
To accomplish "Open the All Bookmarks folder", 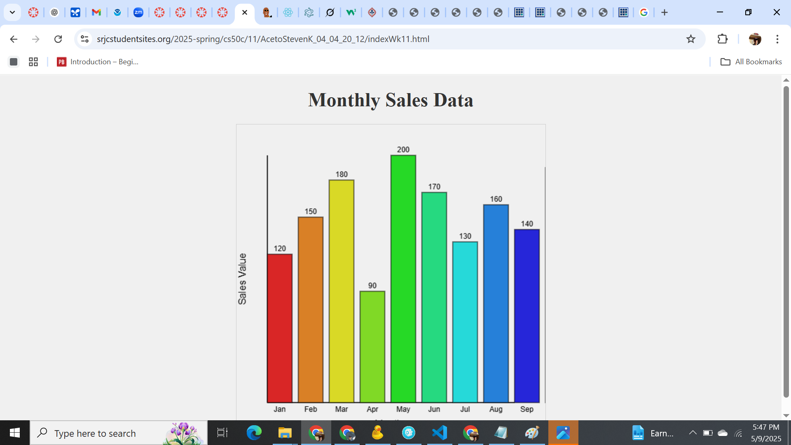I will [751, 62].
